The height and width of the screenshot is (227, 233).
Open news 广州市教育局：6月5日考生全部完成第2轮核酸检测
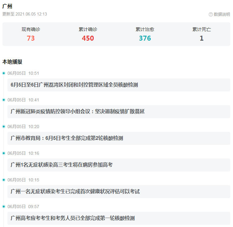tap(119, 138)
